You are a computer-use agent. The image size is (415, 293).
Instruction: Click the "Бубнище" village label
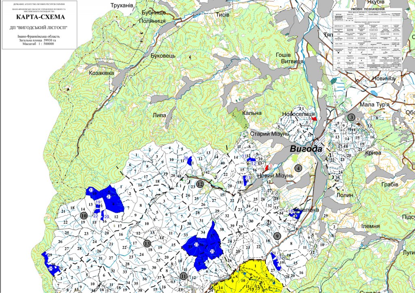154,13
